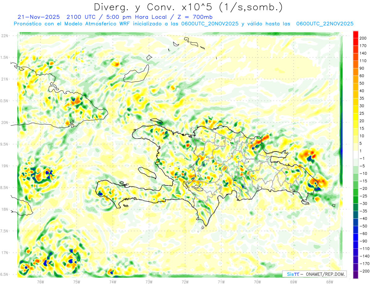The width and height of the screenshot is (370, 286).
Task: Click the colorbar value '-5'
Action: coord(362,166)
